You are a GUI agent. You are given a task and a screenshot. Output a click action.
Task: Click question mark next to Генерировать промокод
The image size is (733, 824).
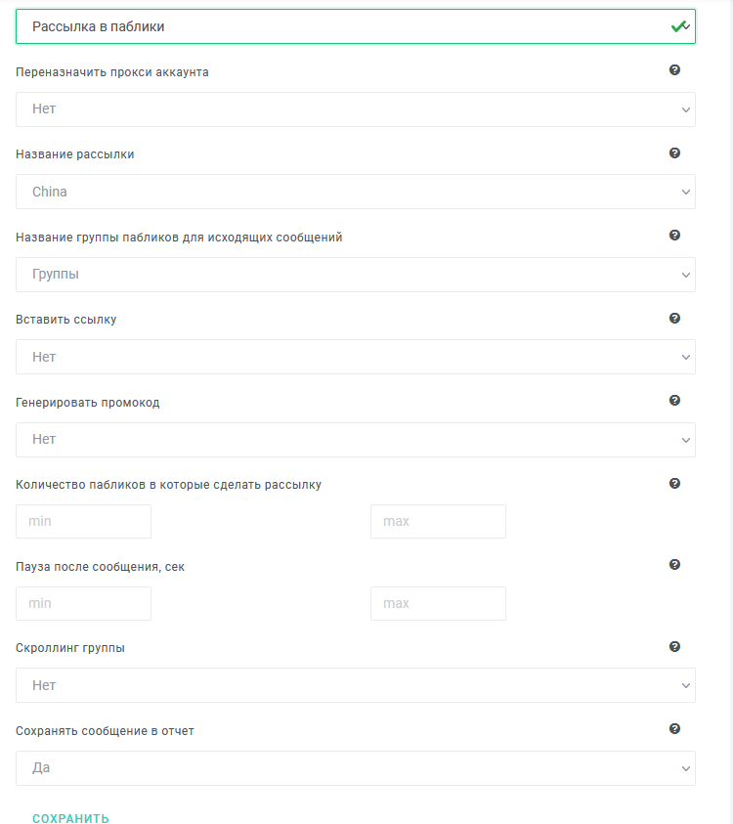pos(674,401)
